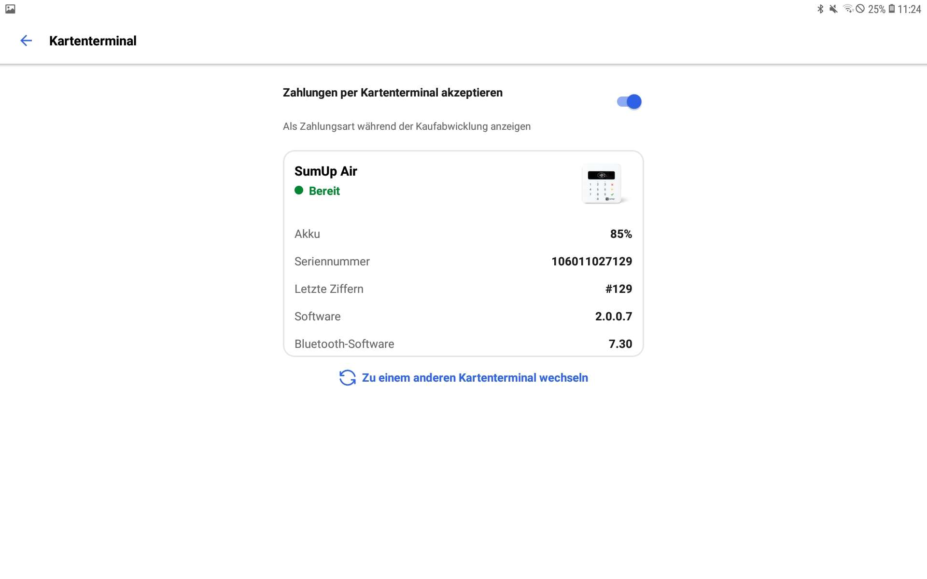Tap the Bluetooth-Software label
This screenshot has height=579, width=927.
point(344,344)
